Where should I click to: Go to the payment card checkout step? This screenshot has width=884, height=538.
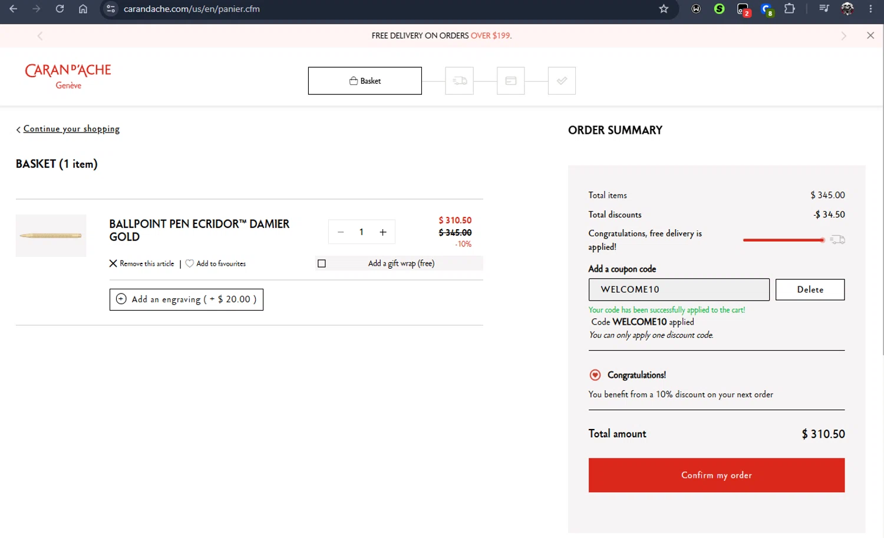tap(511, 81)
